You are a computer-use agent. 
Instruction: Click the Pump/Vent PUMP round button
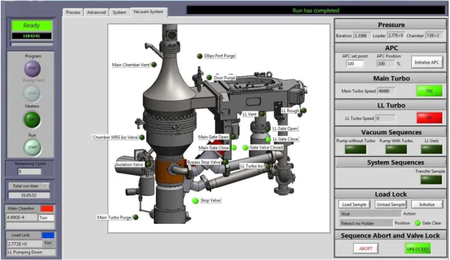coord(32,93)
